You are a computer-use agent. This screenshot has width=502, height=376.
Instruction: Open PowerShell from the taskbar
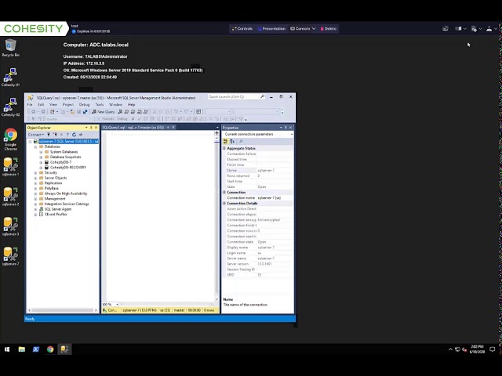(x=36, y=349)
